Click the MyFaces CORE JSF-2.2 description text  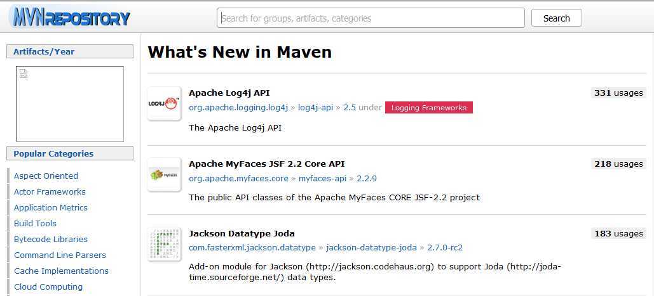point(334,197)
